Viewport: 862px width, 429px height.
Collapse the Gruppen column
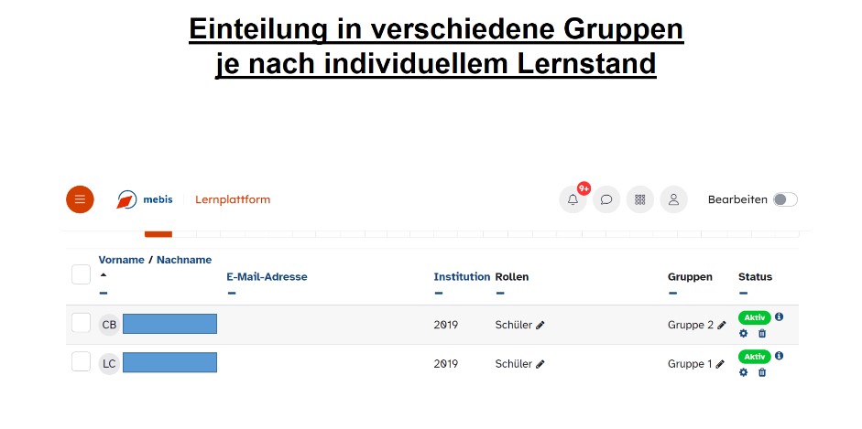pyautogui.click(x=672, y=294)
